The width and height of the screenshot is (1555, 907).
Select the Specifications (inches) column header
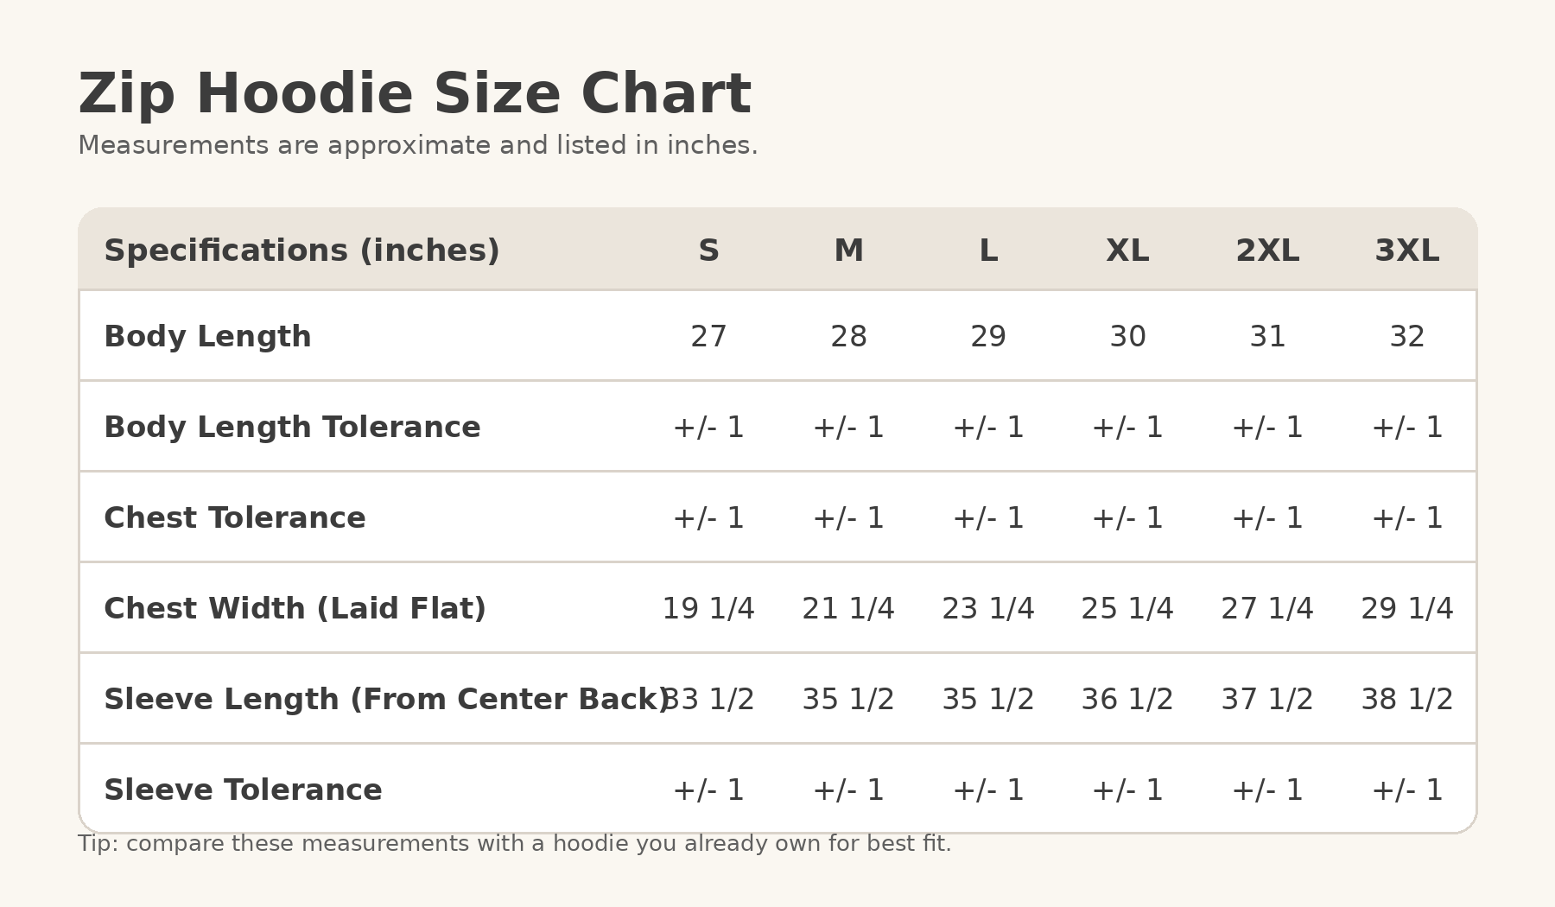pos(302,251)
